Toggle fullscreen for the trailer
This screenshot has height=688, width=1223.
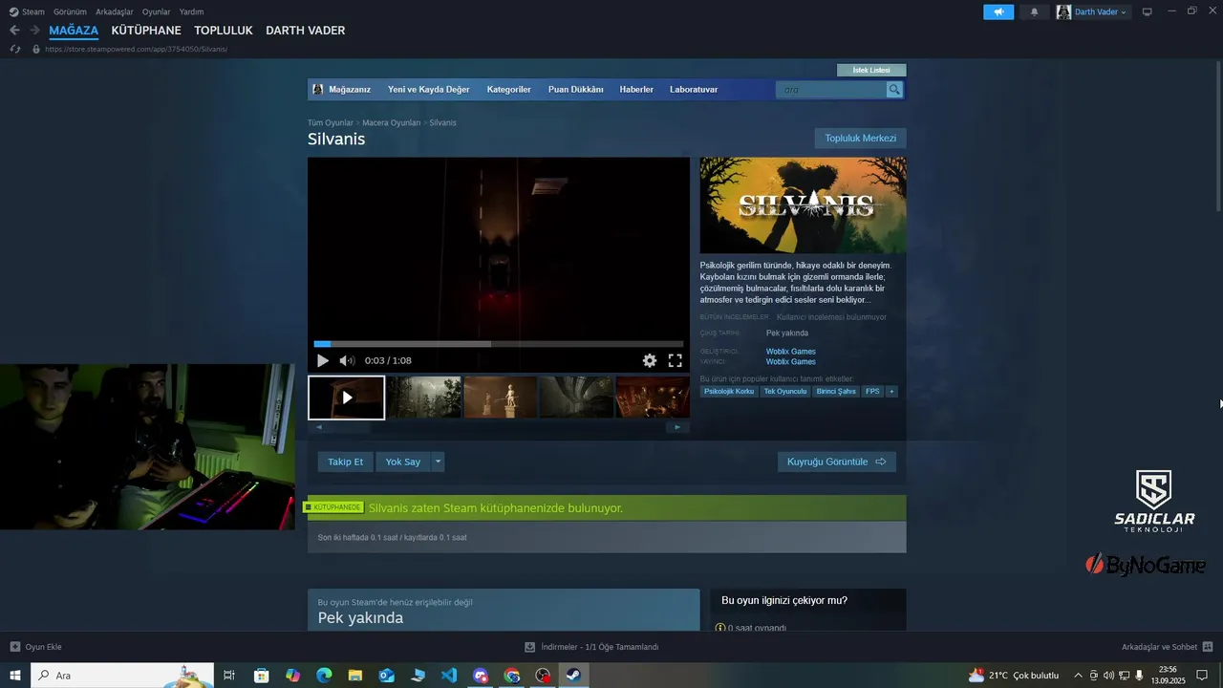coord(675,360)
